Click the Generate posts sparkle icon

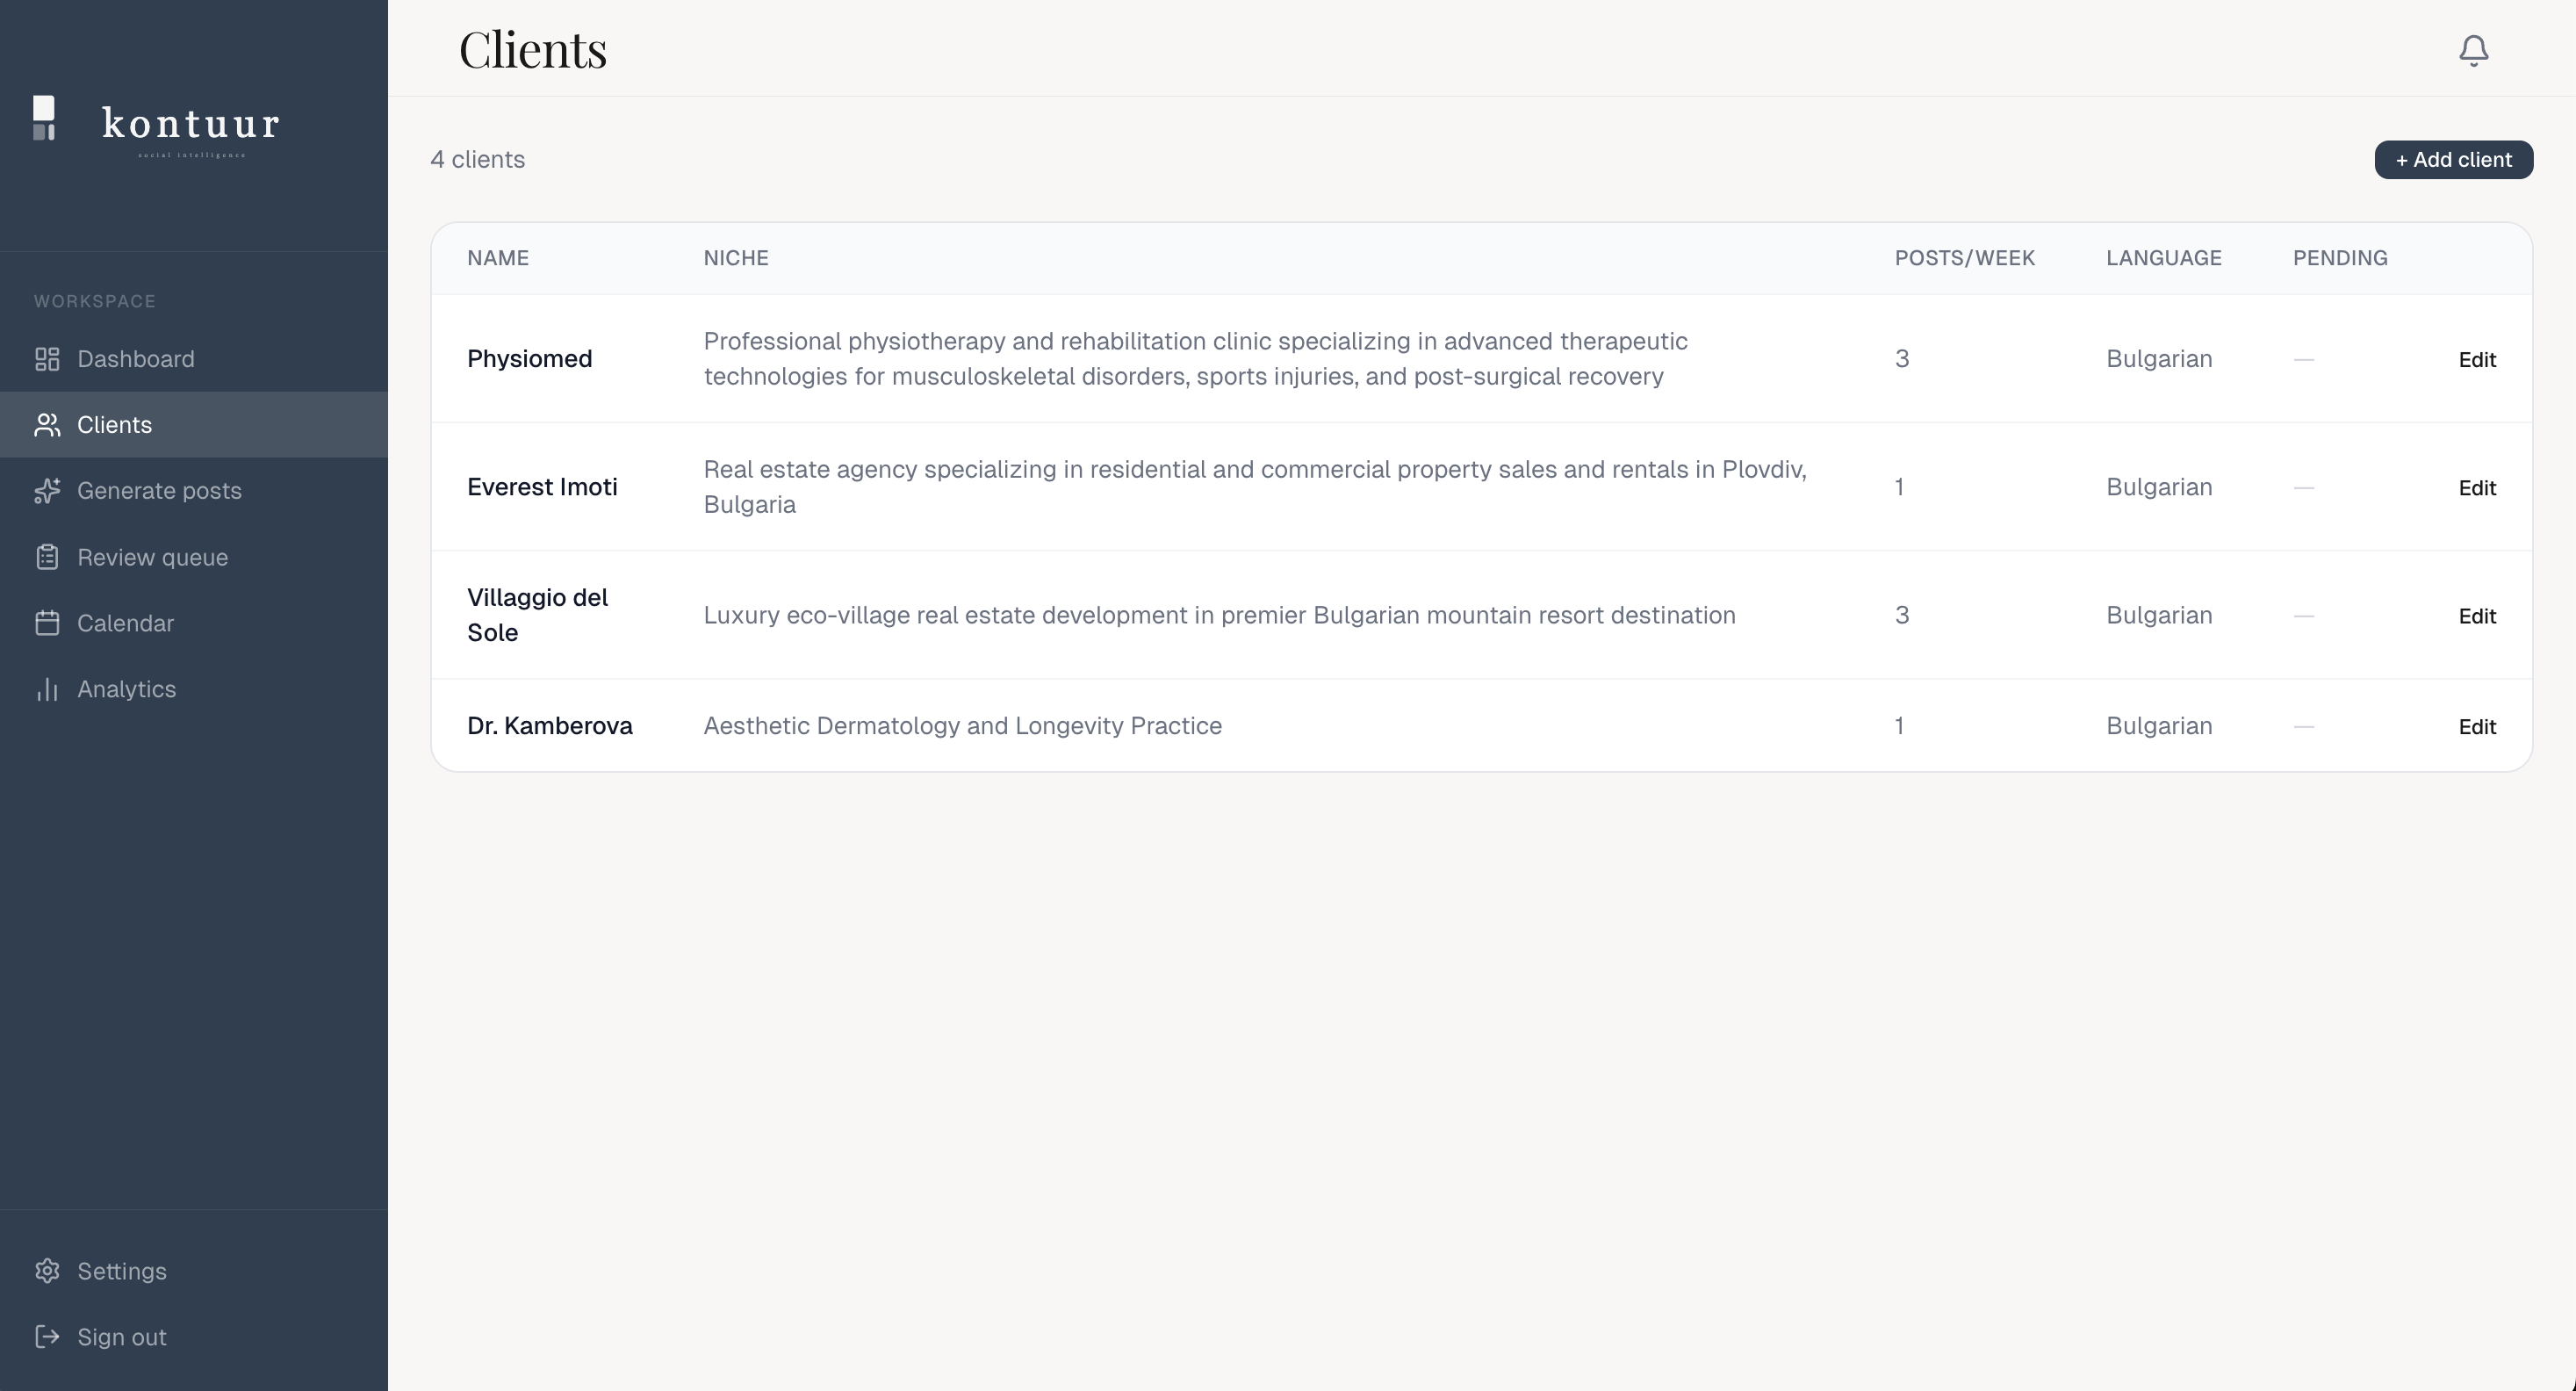coord(47,491)
